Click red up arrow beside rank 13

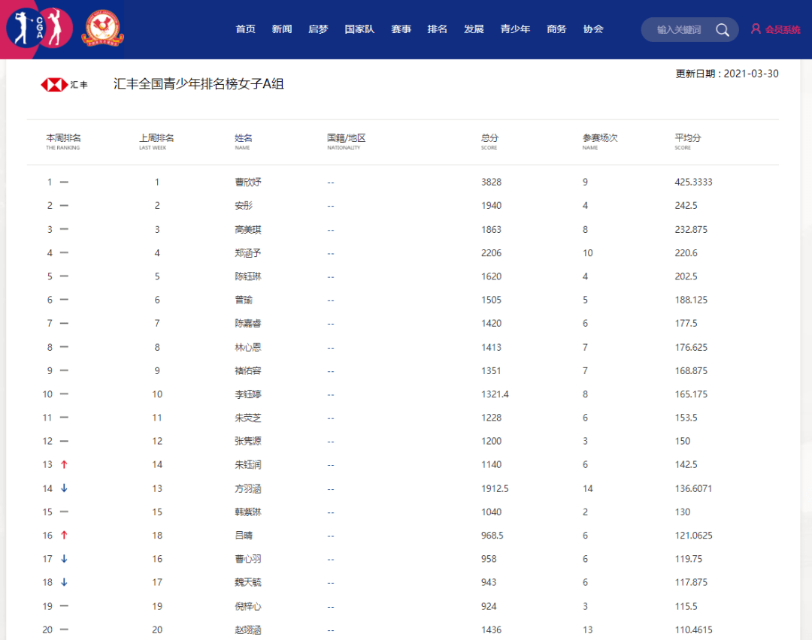64,465
